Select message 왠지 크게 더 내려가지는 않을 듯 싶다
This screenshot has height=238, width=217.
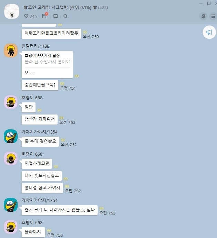pos(60,210)
